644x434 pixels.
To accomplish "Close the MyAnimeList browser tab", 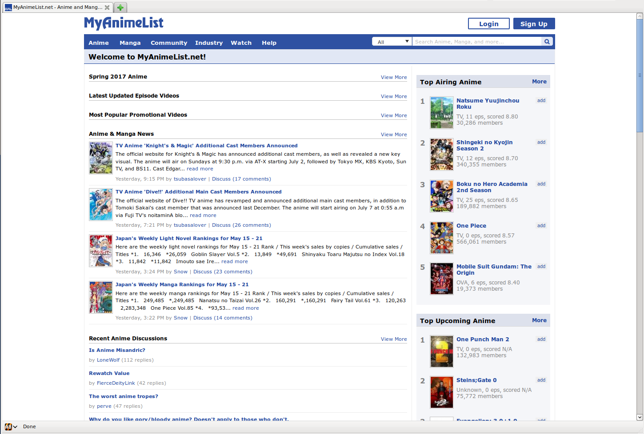I will [107, 8].
